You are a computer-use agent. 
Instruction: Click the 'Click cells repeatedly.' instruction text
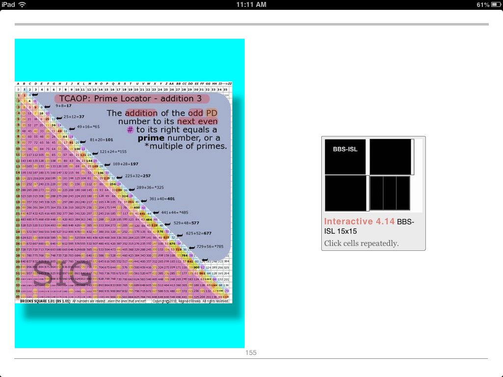click(362, 243)
